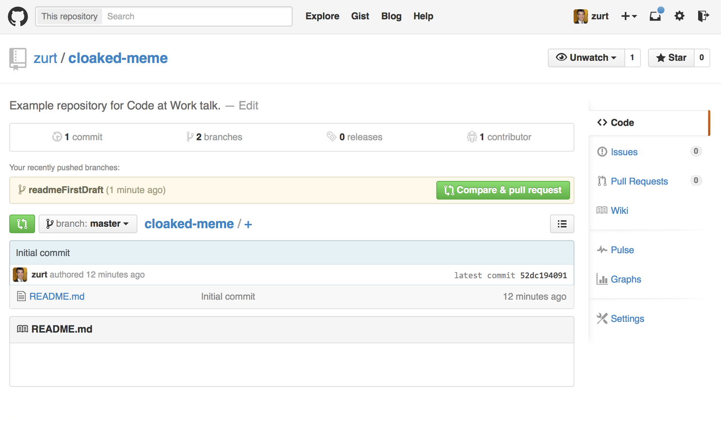Click the Wiki book icon in the sidebar

(x=602, y=210)
